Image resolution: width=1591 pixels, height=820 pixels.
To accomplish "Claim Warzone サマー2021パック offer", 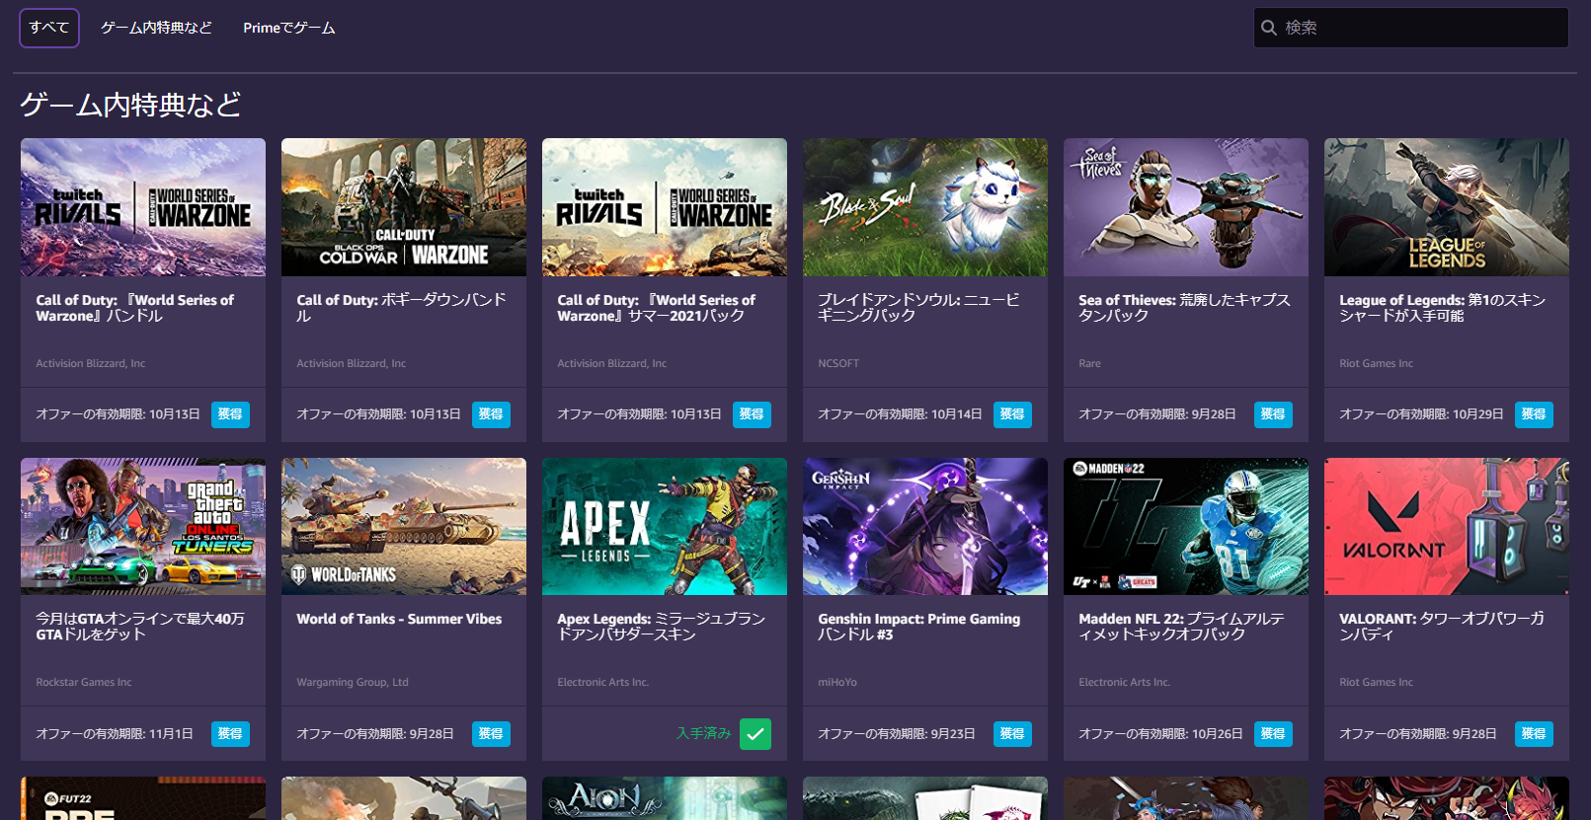I will [752, 414].
